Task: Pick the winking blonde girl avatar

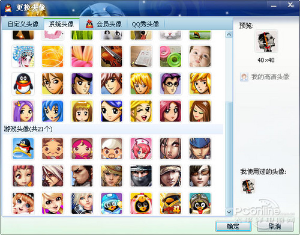Action: pos(141,111)
